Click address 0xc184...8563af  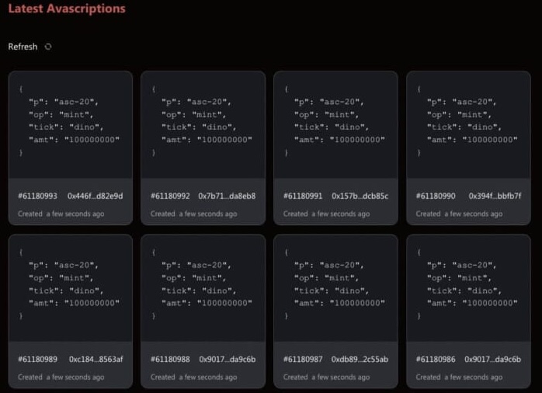(96, 360)
